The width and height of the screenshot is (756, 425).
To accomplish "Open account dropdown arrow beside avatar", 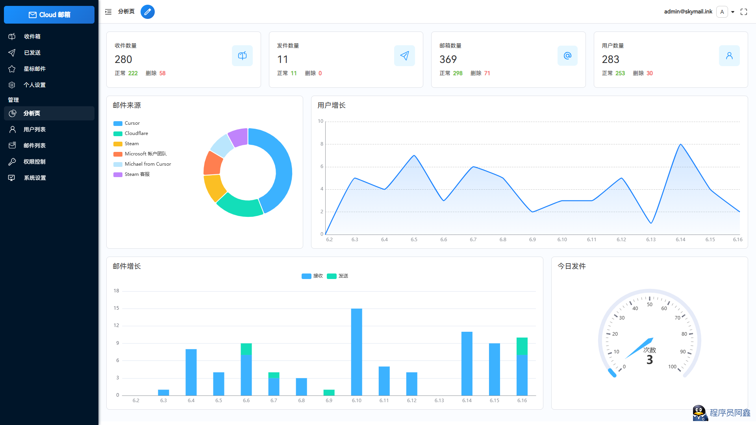I will point(733,12).
